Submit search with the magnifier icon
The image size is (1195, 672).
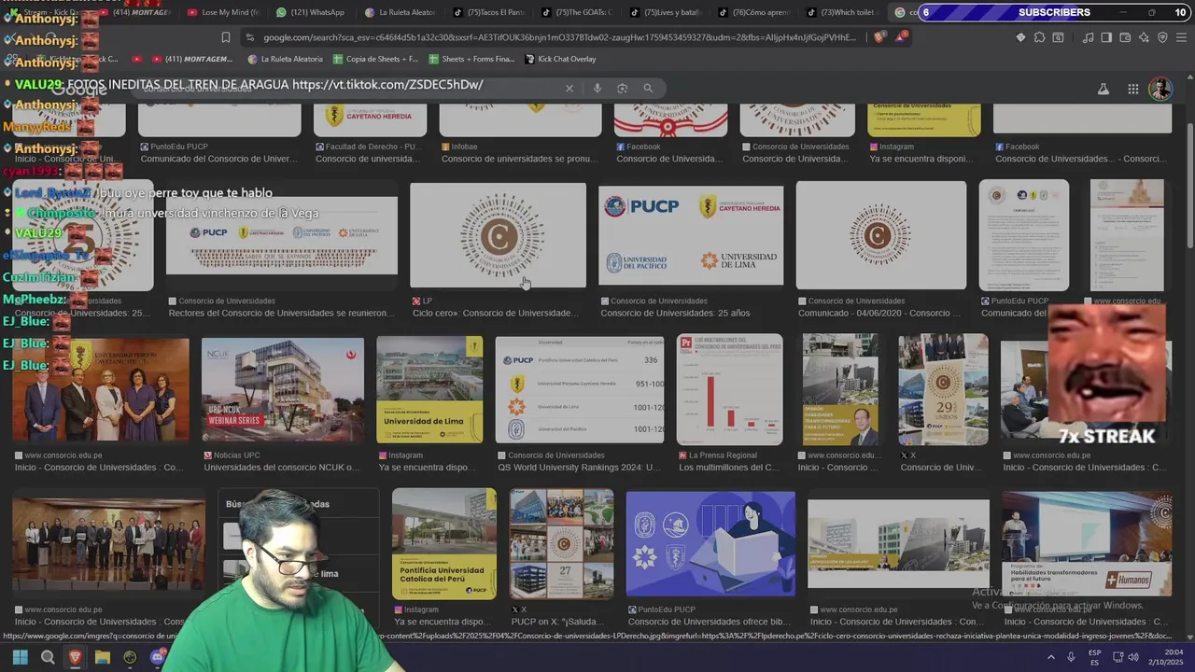pyautogui.click(x=648, y=89)
